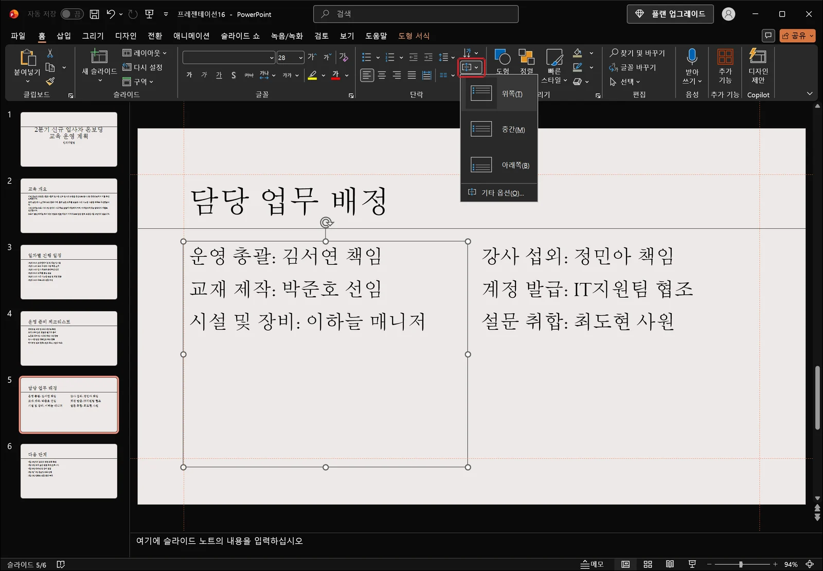Click the Format Painter brush icon
The width and height of the screenshot is (823, 571).
click(50, 81)
